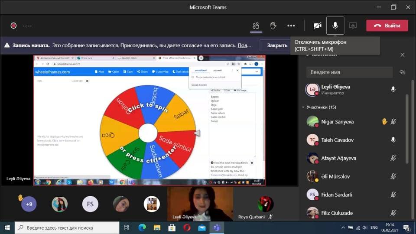The image size is (416, 234).
Task: Copy the meeting invite link icon
Action: pos(402,72)
